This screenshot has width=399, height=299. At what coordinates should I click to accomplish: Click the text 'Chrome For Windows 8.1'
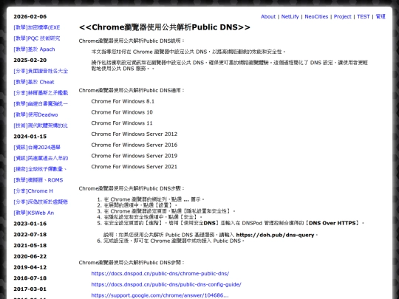pos(123,101)
